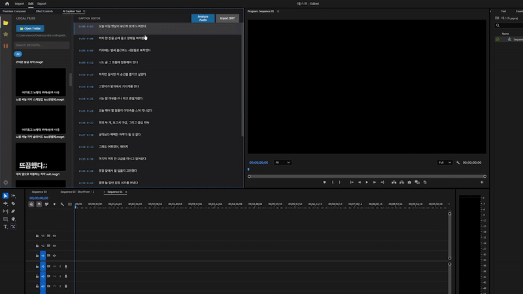The height and width of the screenshot is (294, 523).
Task: Open the AI Caption Tool panel menu
Action: pos(85,11)
